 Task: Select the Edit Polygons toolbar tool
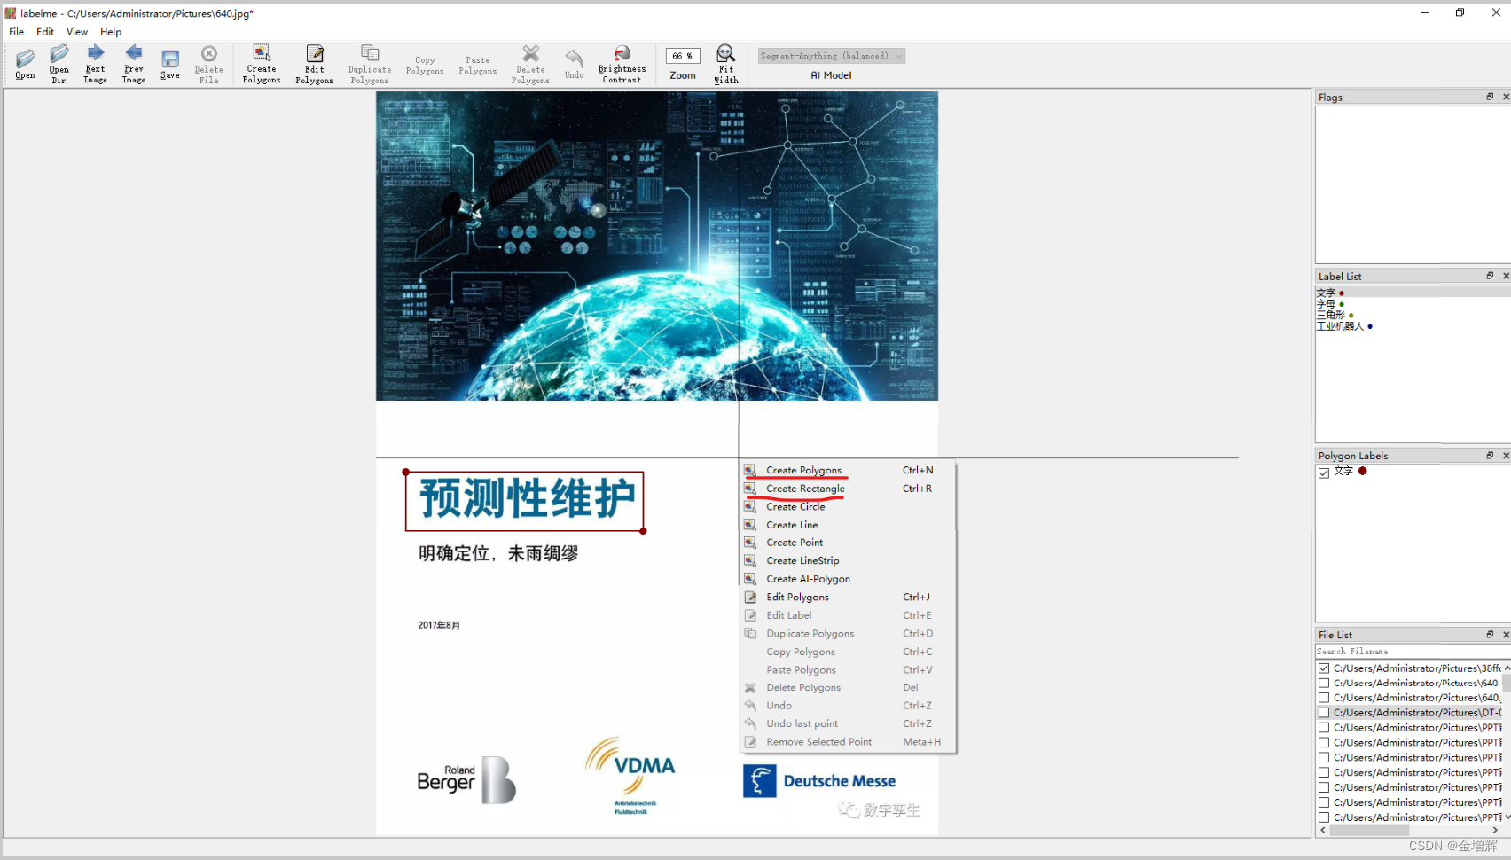coord(315,64)
